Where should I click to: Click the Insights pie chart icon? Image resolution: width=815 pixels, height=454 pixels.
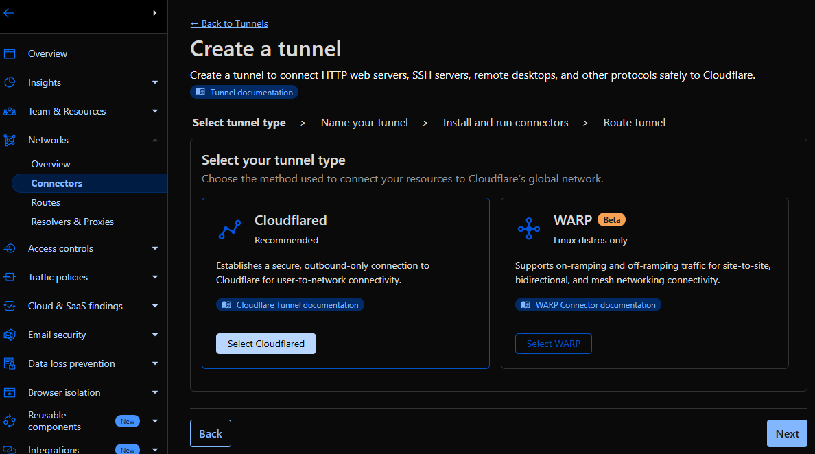(x=10, y=82)
